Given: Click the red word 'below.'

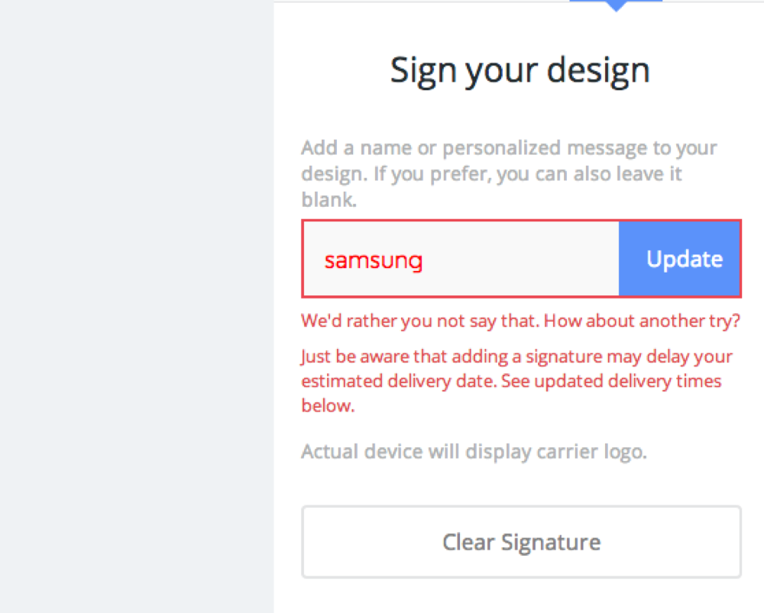Looking at the screenshot, I should click(328, 405).
